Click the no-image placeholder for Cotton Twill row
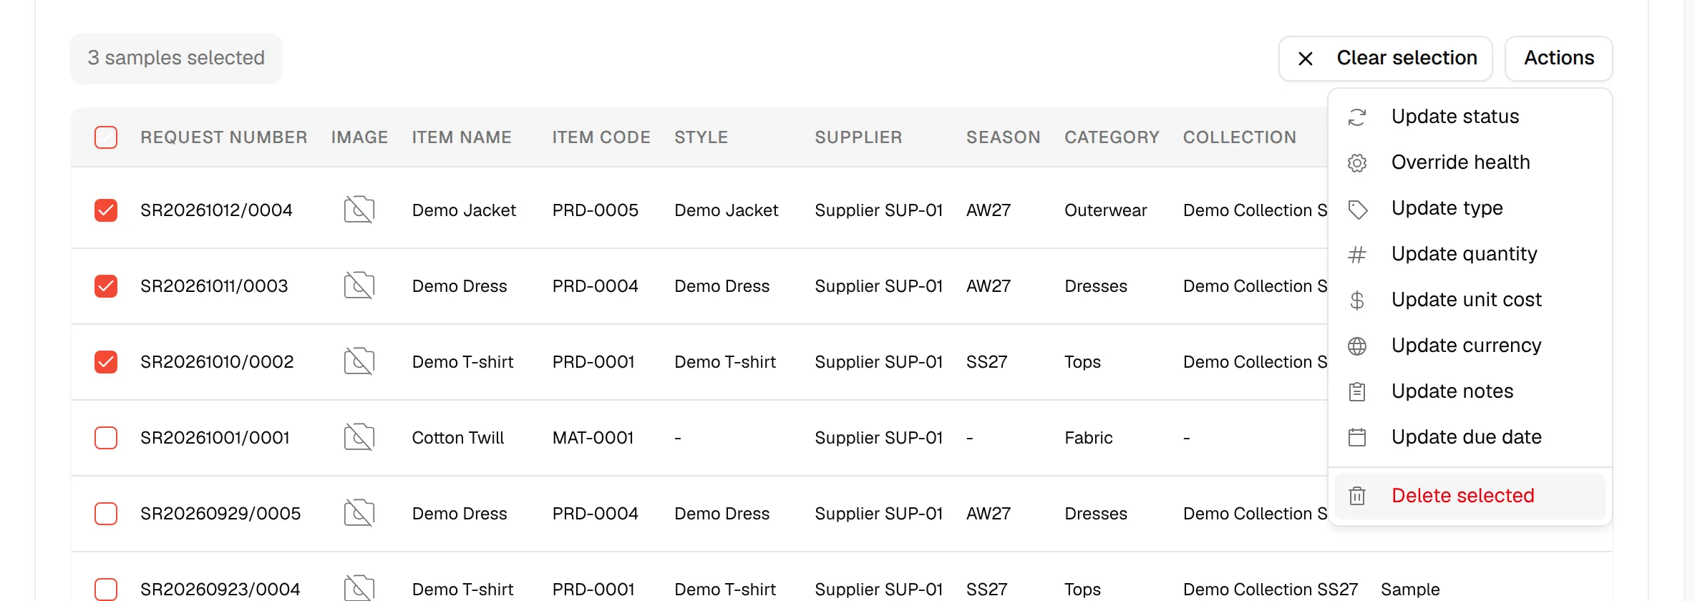Viewport: 1695px width, 601px height. (x=359, y=437)
